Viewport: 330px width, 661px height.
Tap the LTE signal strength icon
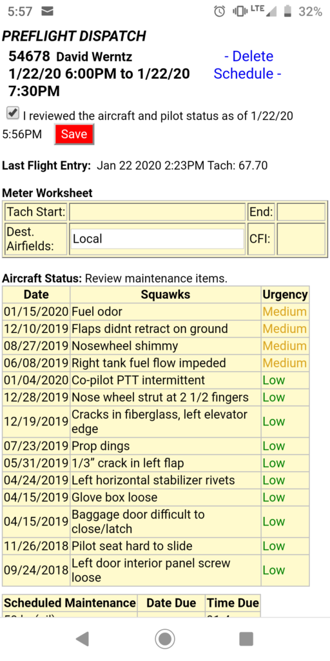tap(264, 12)
